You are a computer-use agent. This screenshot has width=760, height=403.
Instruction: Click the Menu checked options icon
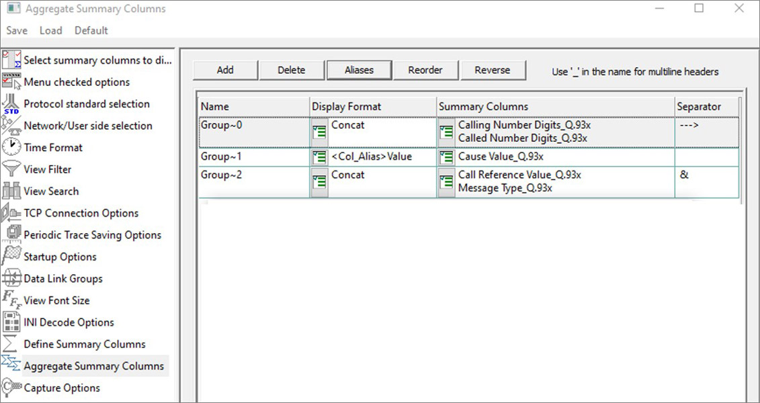(11, 82)
